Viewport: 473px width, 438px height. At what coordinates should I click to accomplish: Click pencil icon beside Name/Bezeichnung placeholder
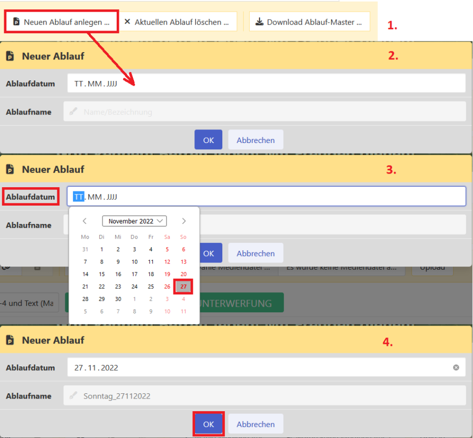click(x=74, y=112)
